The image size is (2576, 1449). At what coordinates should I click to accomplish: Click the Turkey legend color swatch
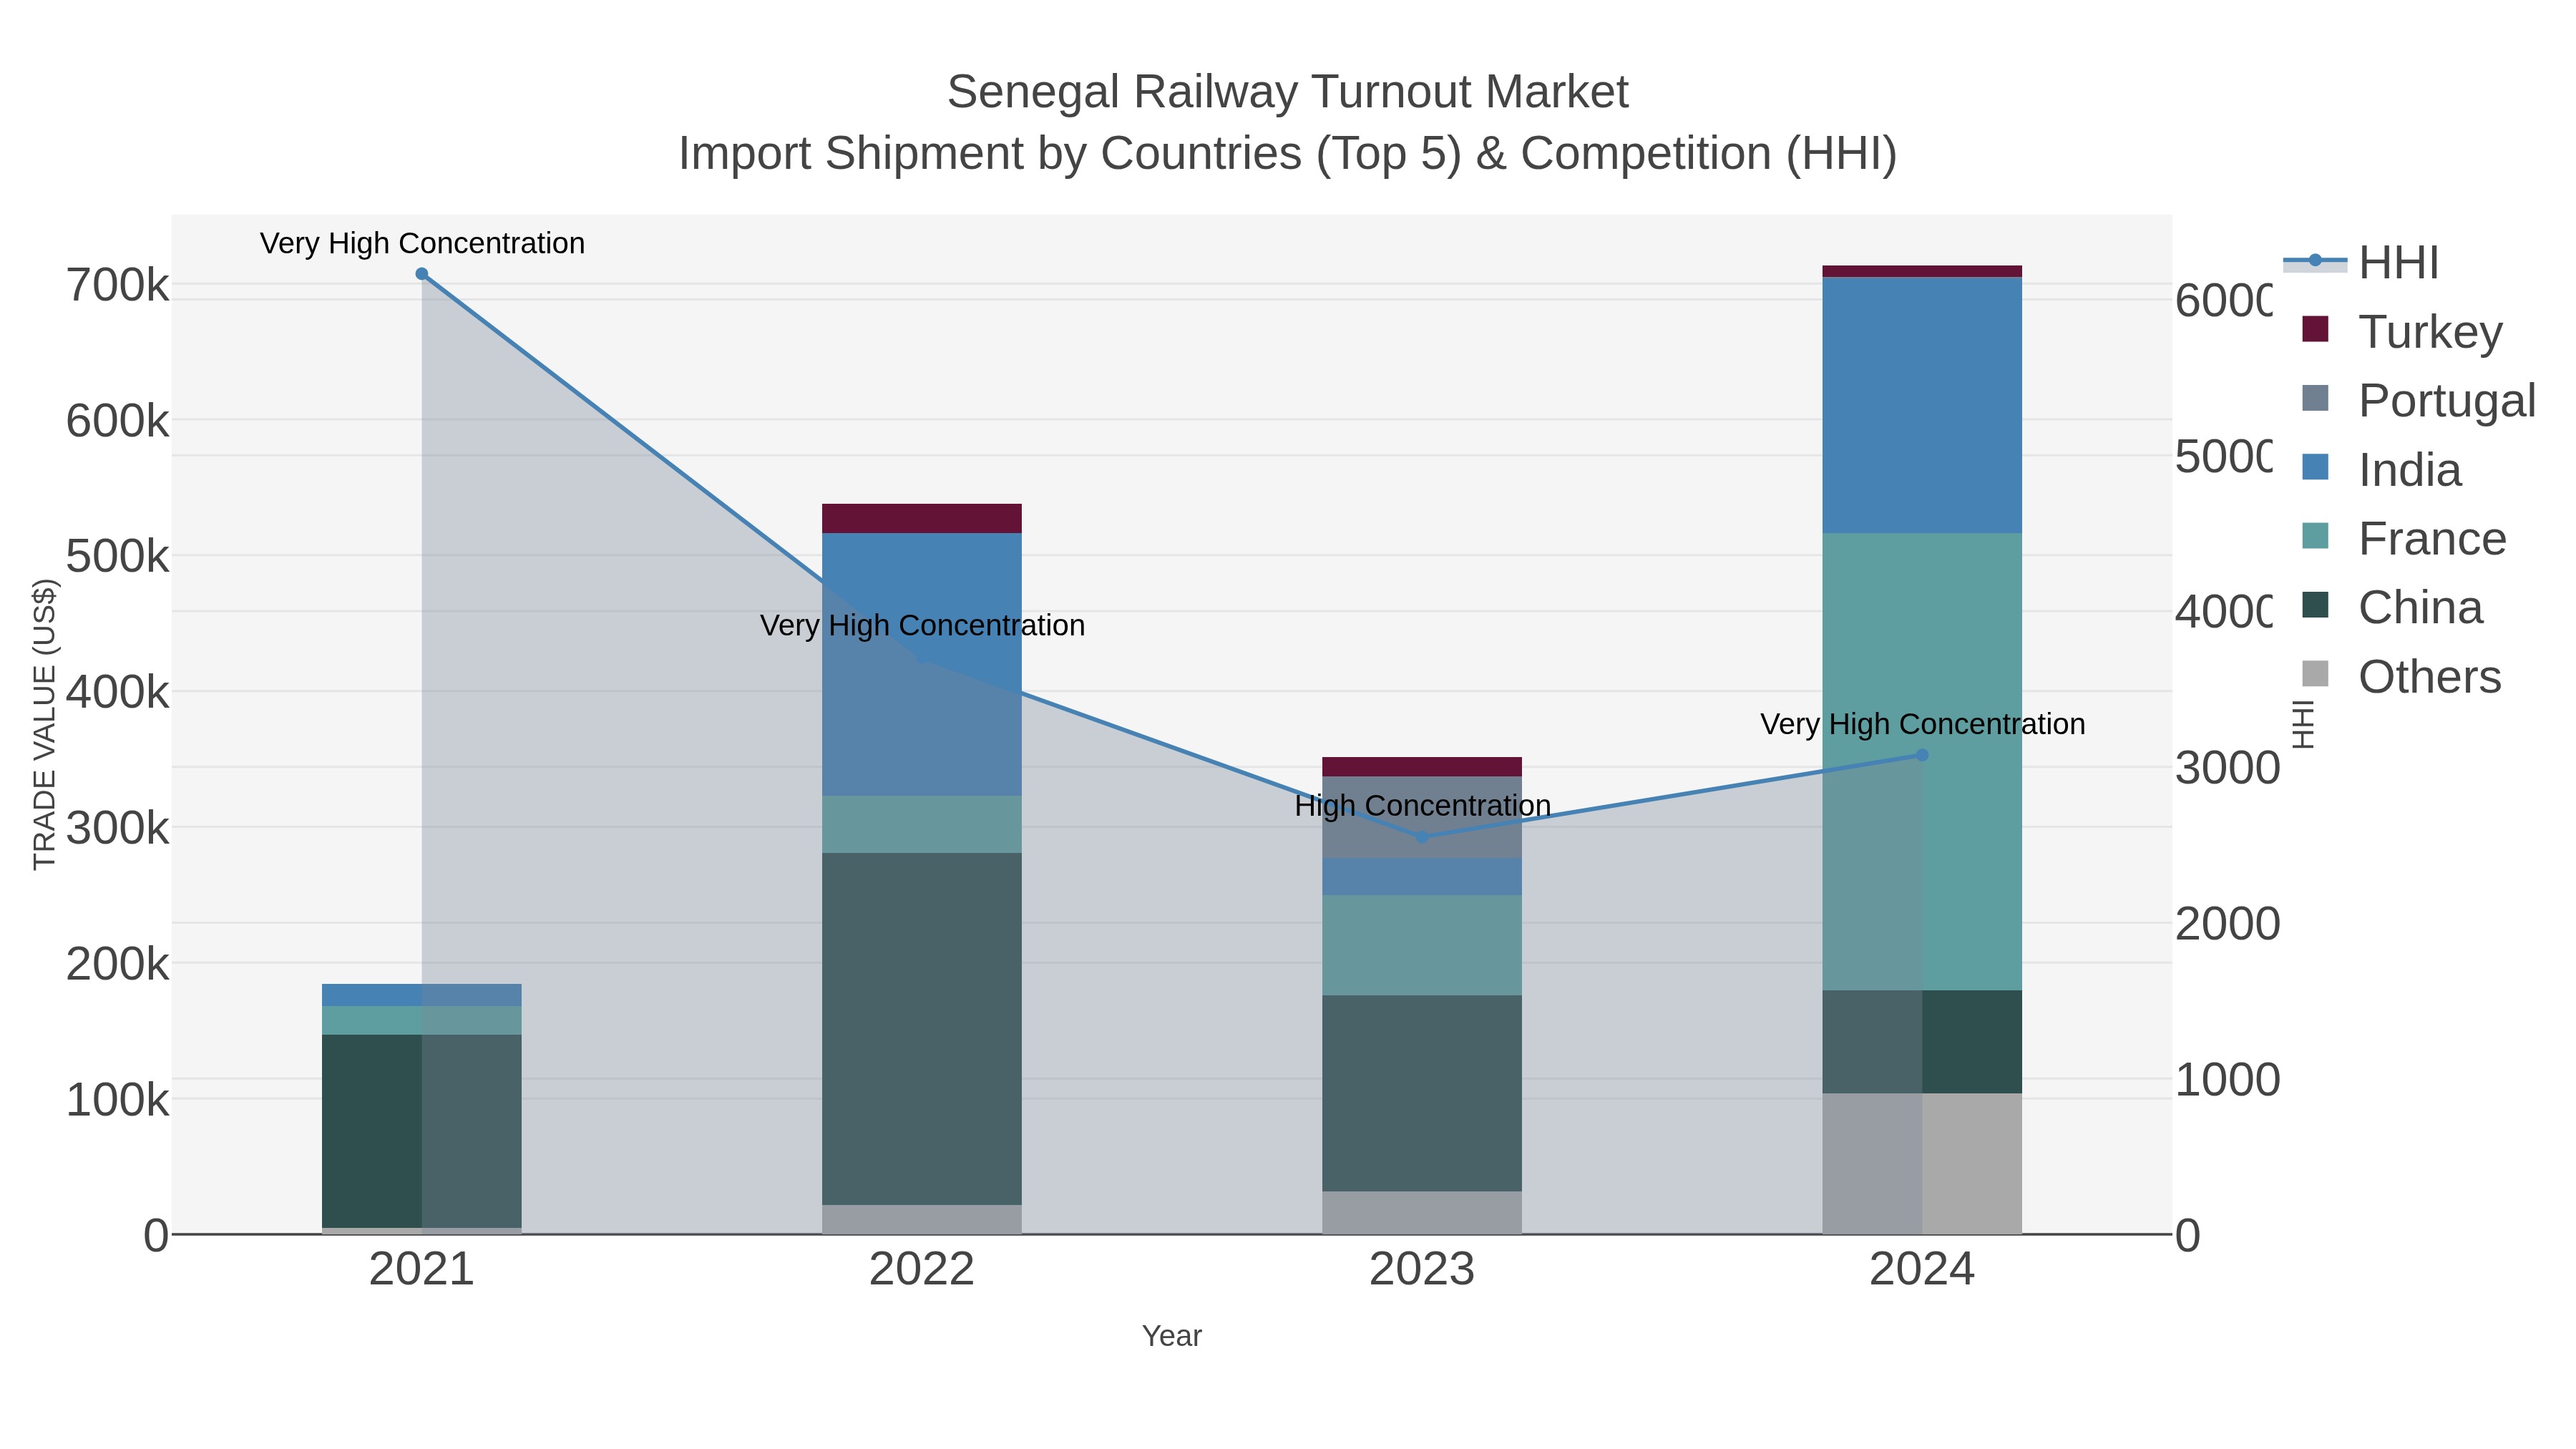tap(2315, 329)
